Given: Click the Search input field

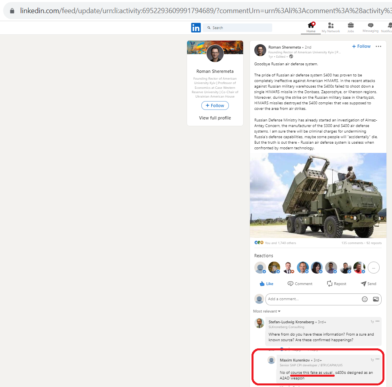Looking at the screenshot, I should 237,27.
